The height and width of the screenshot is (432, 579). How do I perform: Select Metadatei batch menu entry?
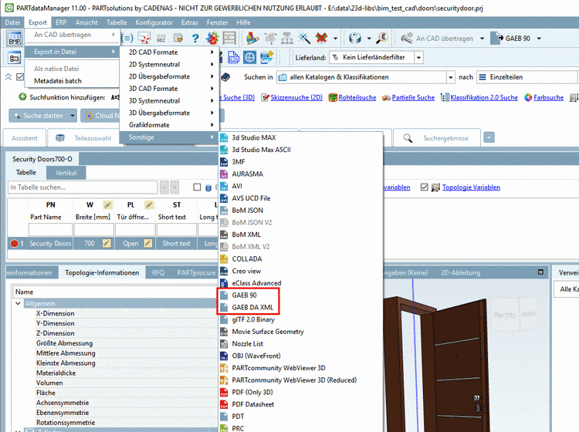pos(58,81)
